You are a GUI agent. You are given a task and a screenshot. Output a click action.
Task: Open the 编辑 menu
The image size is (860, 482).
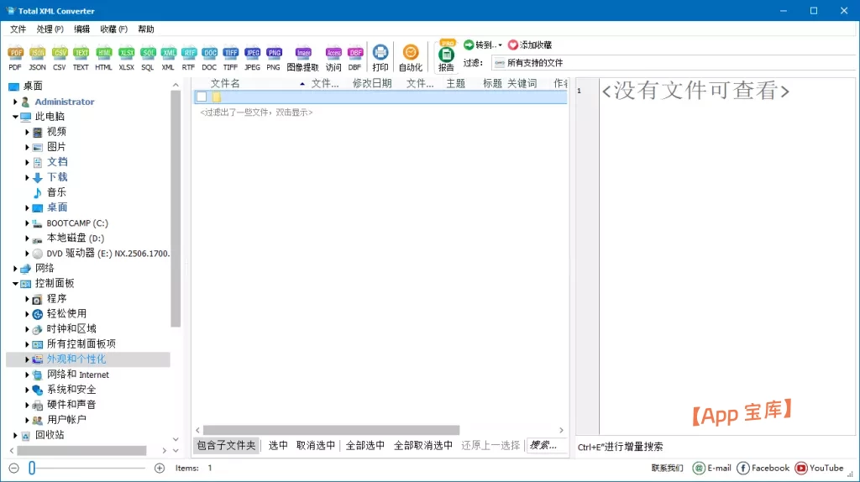[81, 29]
